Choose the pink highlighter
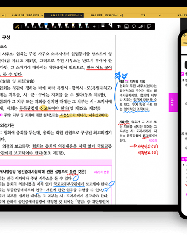The height and width of the screenshot is (242, 187). (60, 25)
